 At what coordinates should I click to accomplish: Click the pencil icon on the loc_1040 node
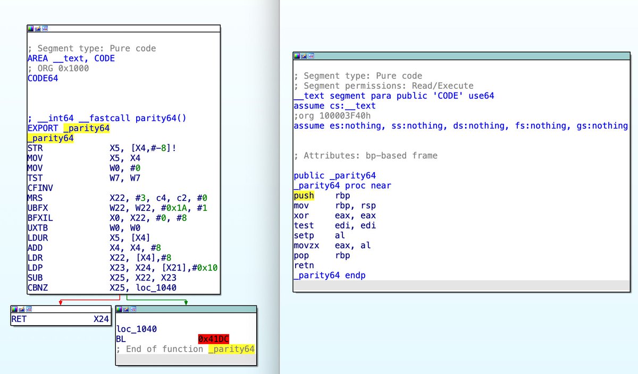tap(126, 309)
